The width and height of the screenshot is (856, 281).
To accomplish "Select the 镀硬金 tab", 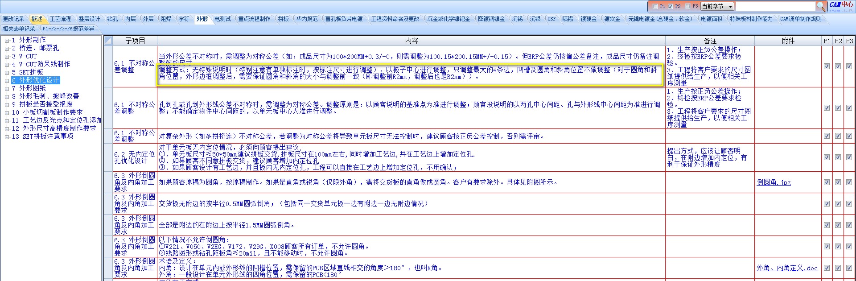I will 588,19.
